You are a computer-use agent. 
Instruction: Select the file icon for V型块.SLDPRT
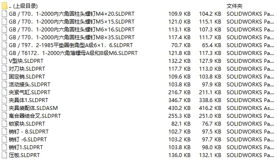click(4, 61)
